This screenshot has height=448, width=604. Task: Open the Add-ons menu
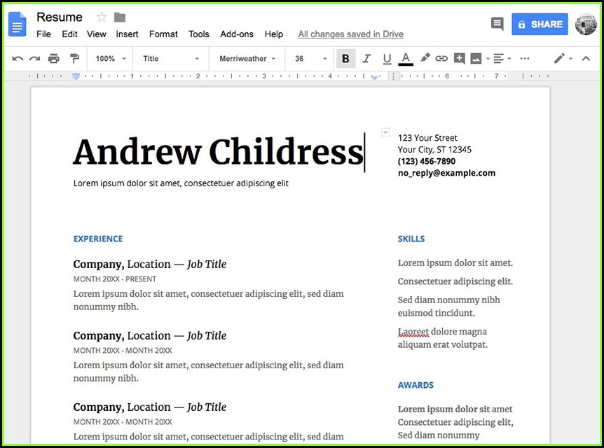point(237,34)
